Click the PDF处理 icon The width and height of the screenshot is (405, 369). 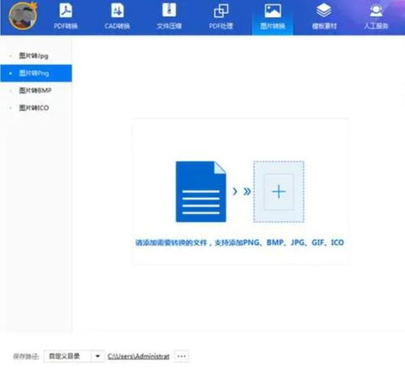221,11
